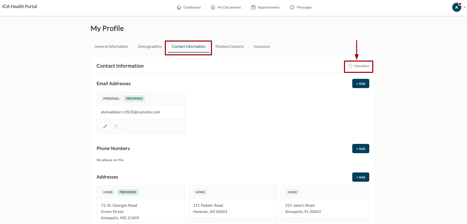Click the My Profile page heading
467x224 pixels.
pos(107,28)
